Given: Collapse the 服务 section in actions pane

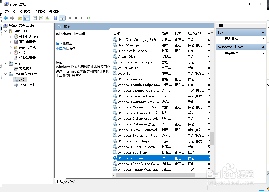Looking at the screenshot, I should point(263,32).
